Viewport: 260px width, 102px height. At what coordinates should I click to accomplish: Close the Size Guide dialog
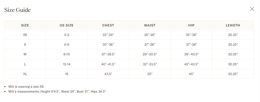click(x=252, y=9)
